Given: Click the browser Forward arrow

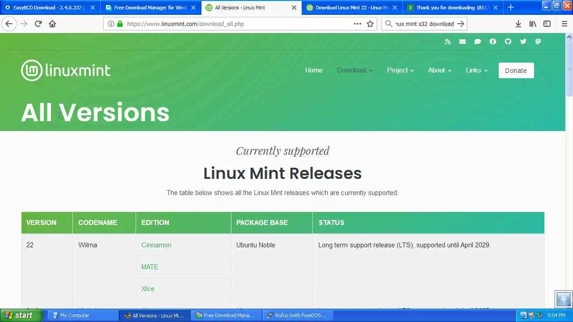Looking at the screenshot, I should (24, 24).
